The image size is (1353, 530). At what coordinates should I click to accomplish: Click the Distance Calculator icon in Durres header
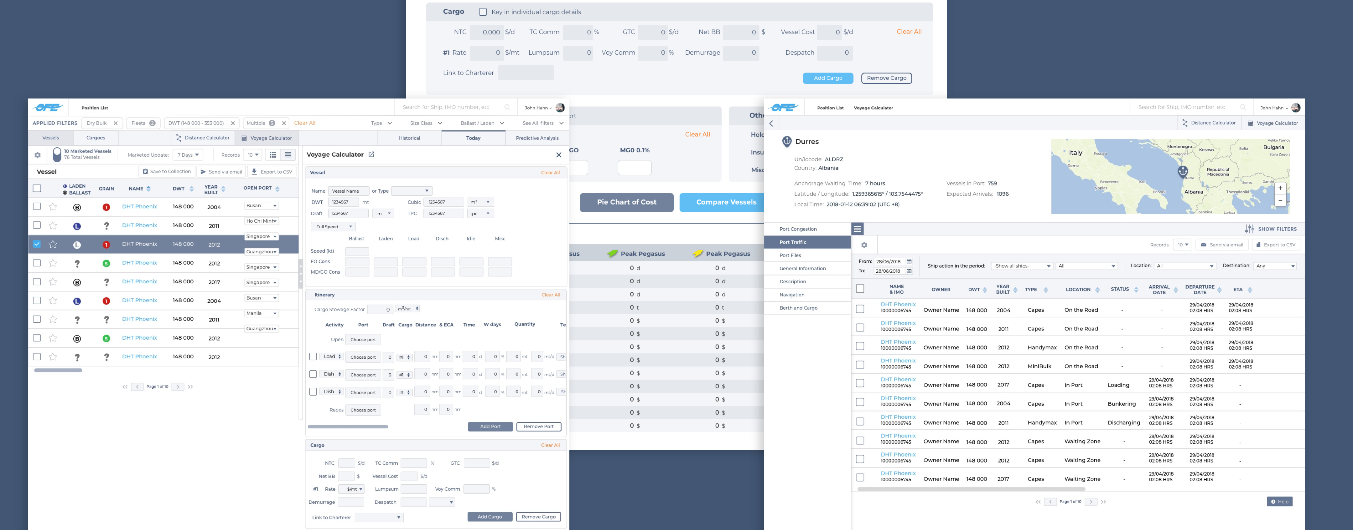(1185, 123)
